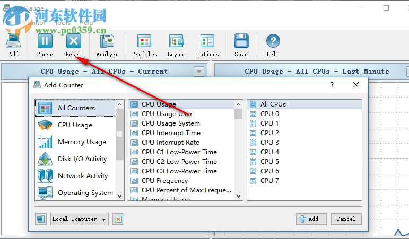
Task: Select the Disk I/O Activity category
Action: tap(75, 159)
